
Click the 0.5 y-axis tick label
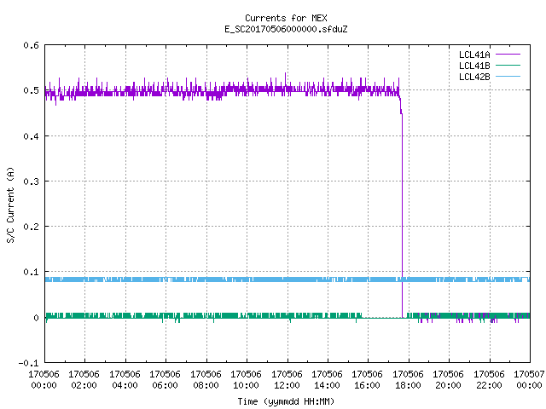pos(31,90)
